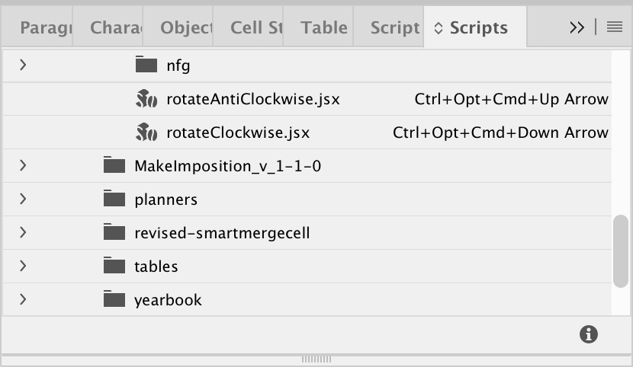Select the rotateClockwise.jsx script name

point(238,132)
